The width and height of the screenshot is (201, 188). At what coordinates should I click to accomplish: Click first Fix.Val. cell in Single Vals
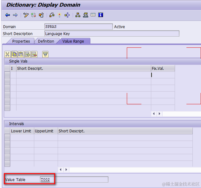(x=163, y=75)
